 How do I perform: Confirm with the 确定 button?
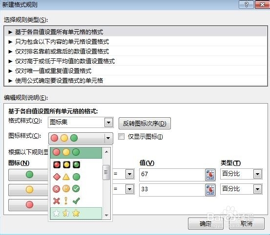point(206,223)
